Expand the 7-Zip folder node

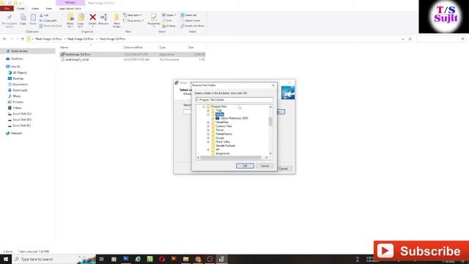tap(208, 111)
